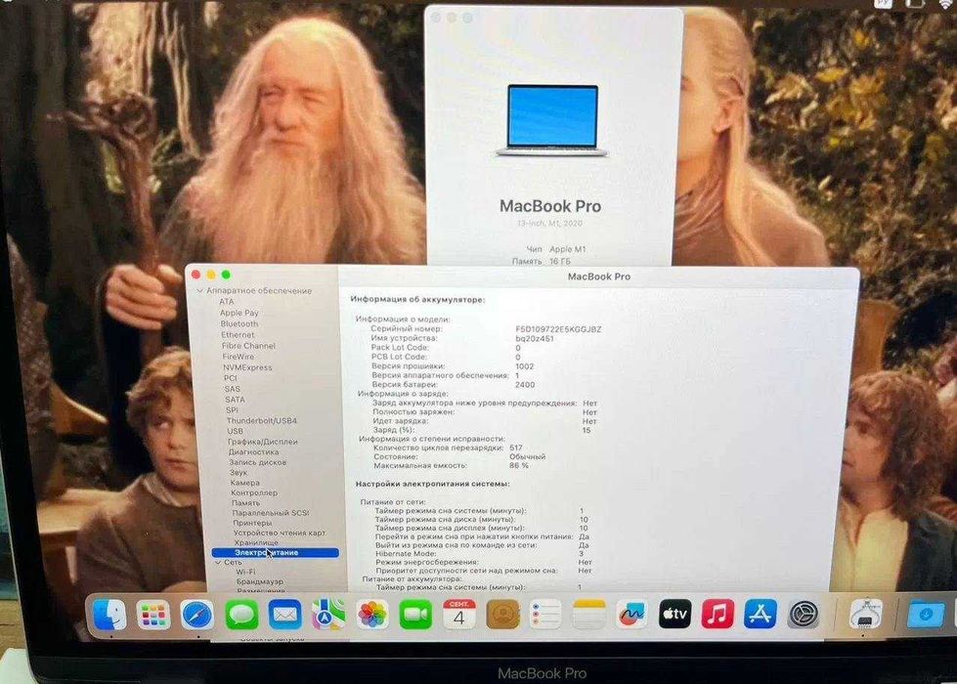Open Finder from the Dock
Image resolution: width=957 pixels, height=684 pixels.
pyautogui.click(x=109, y=615)
